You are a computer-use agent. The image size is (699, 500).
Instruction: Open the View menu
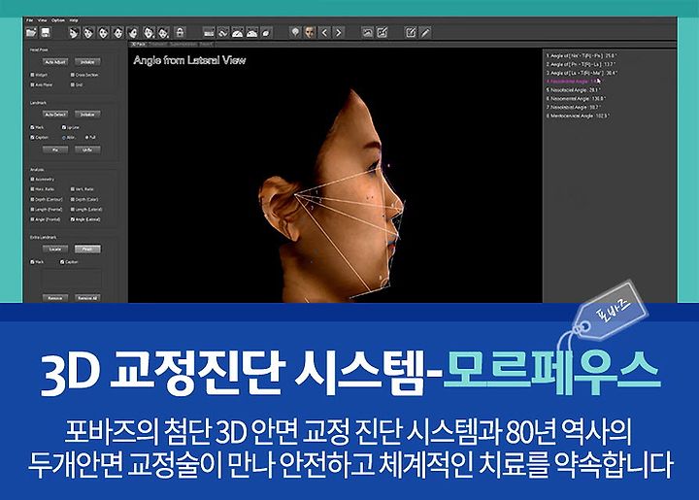point(43,20)
